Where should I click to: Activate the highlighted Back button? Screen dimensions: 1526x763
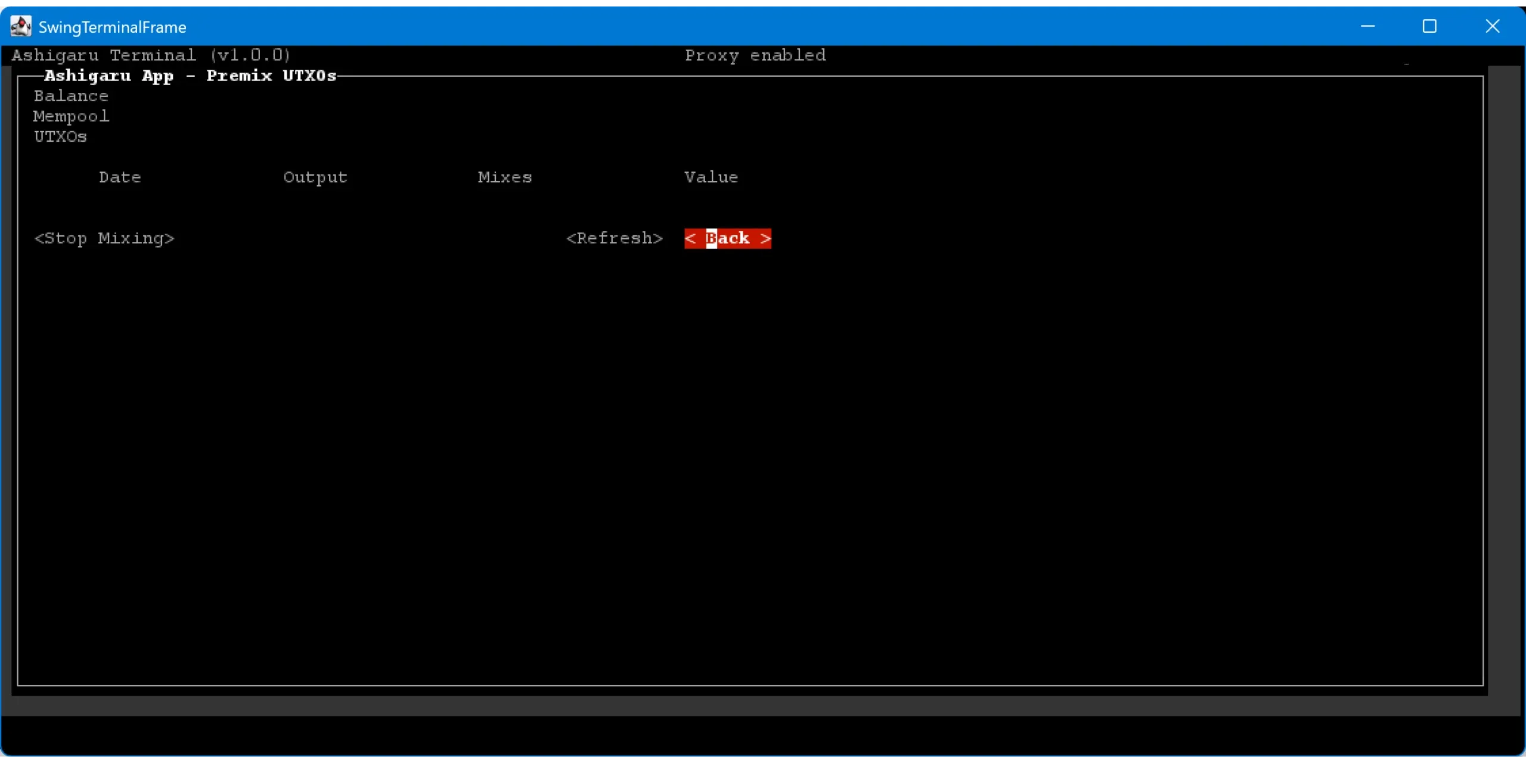tap(727, 238)
